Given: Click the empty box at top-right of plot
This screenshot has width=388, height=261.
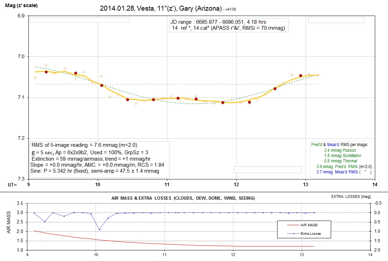Looking at the screenshot, I should tap(336, 20).
